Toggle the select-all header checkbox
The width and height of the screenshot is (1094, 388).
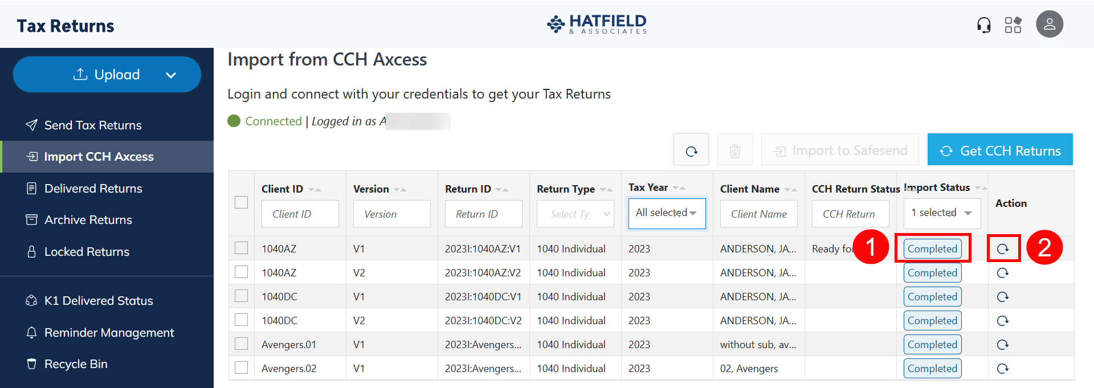click(242, 202)
